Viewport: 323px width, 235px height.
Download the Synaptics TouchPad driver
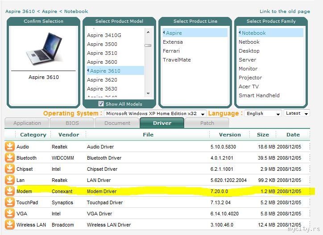click(x=10, y=202)
